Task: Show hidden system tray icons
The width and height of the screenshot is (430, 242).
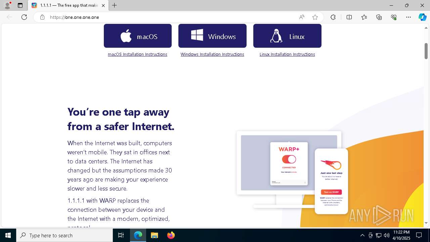Action: pyautogui.click(x=362, y=235)
